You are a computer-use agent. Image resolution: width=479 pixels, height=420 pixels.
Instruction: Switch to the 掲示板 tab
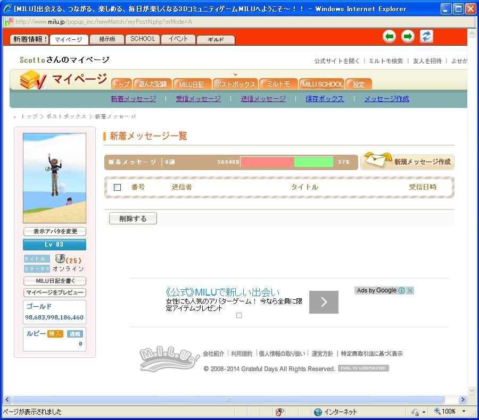click(x=106, y=39)
